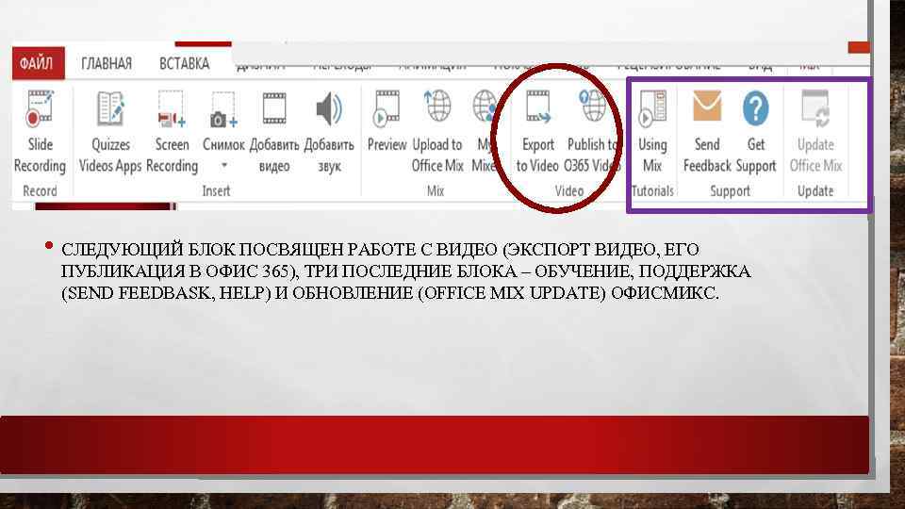905x509 pixels.
Task: Click Export to Video
Action: tap(537, 132)
